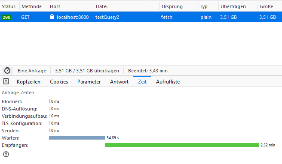Click the fetch origin cell
The image size is (282, 164).
coord(167,17)
